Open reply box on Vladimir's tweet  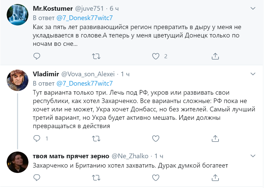coord(37,138)
